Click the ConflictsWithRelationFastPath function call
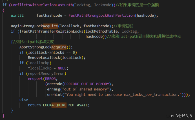 click(x=42, y=5)
